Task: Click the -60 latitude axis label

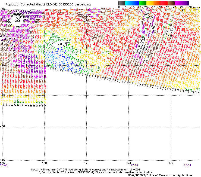Action: pos(2,160)
